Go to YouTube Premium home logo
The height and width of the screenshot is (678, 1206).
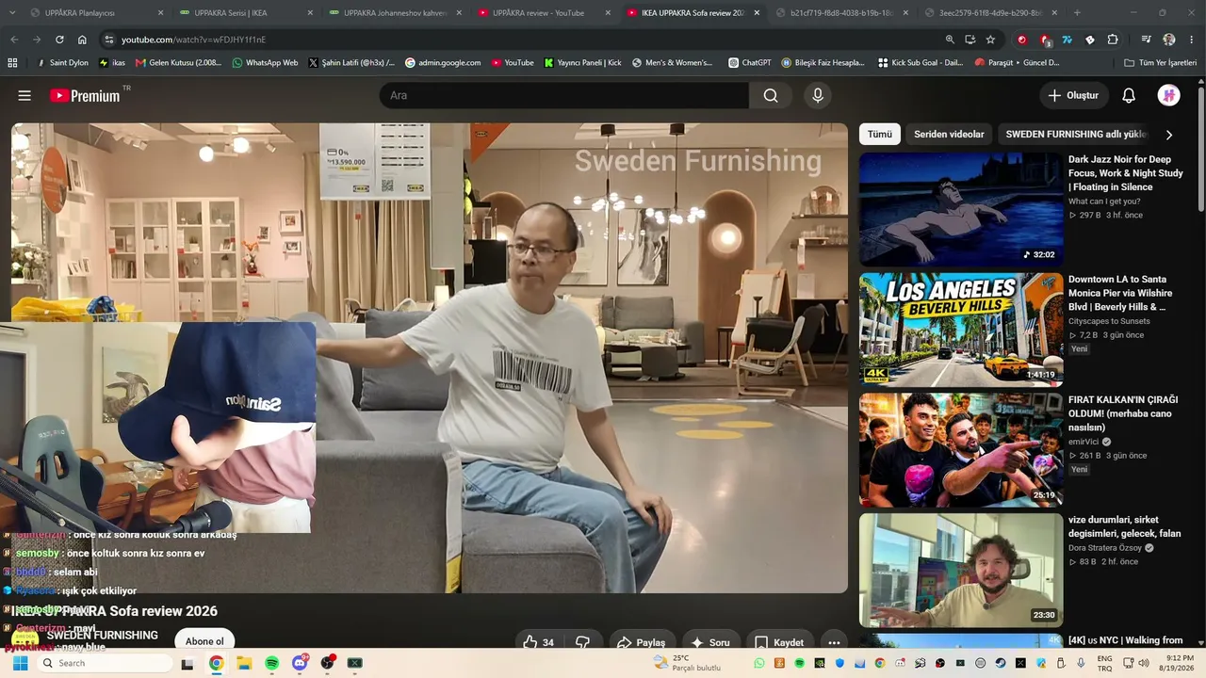tap(85, 95)
